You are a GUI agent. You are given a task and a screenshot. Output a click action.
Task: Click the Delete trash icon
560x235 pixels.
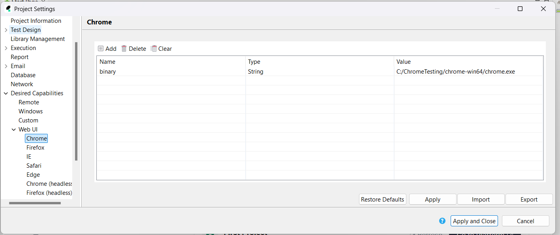click(x=124, y=49)
